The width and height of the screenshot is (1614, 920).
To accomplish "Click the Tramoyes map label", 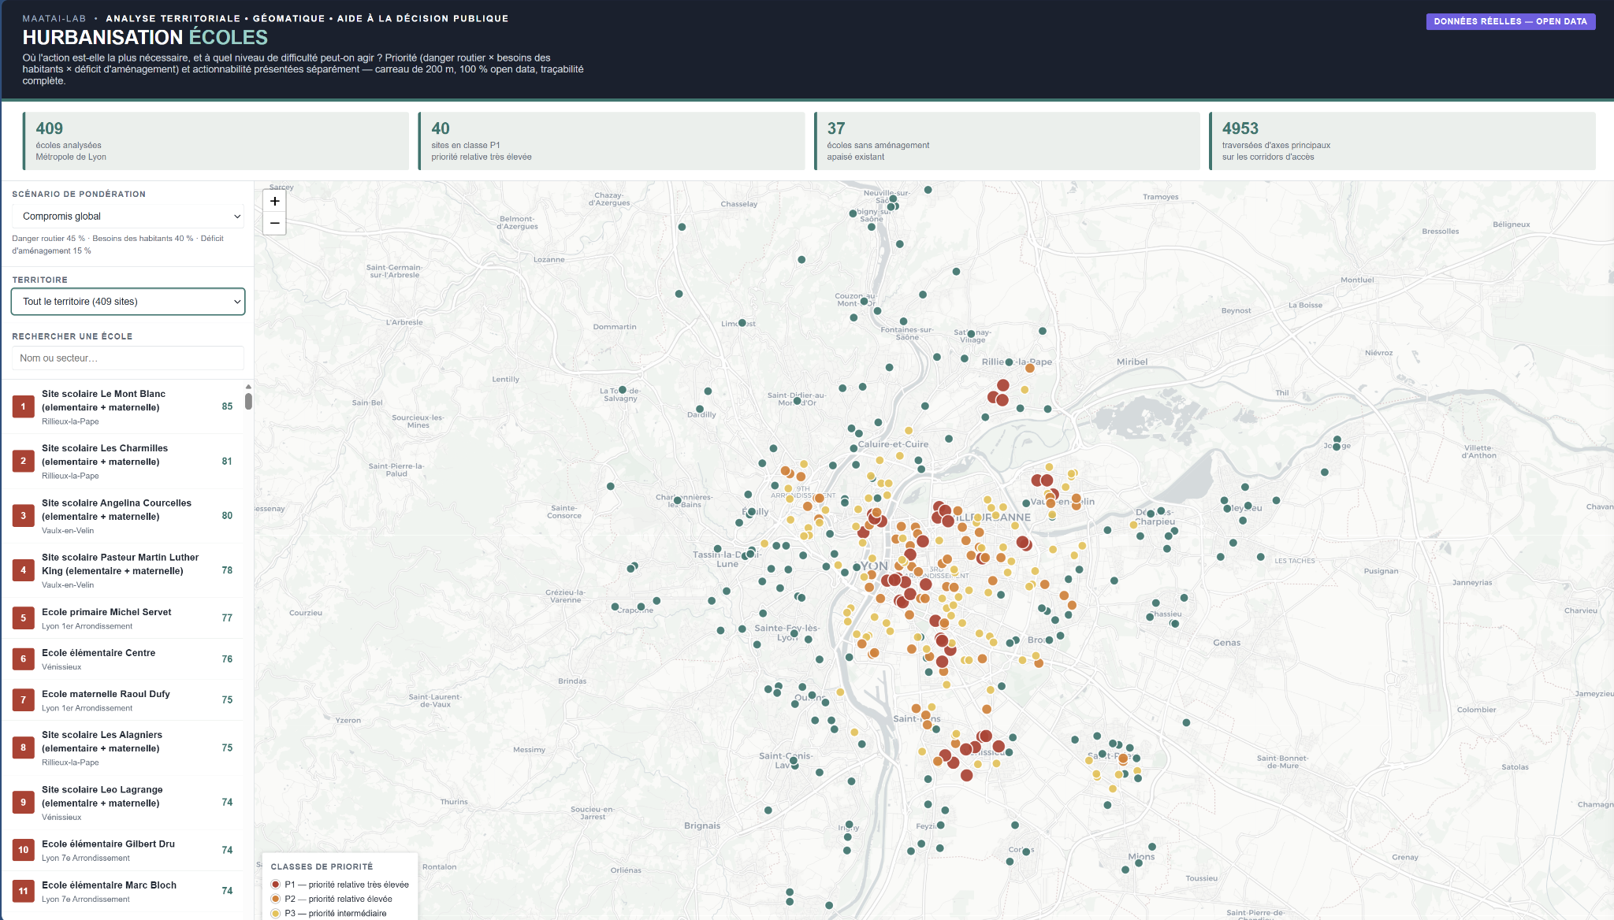I will [x=1161, y=197].
